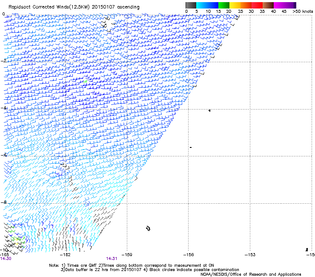The height and width of the screenshot is (277, 315).
Task: Click the gray 0-5 knots color band
Action: 191,5
